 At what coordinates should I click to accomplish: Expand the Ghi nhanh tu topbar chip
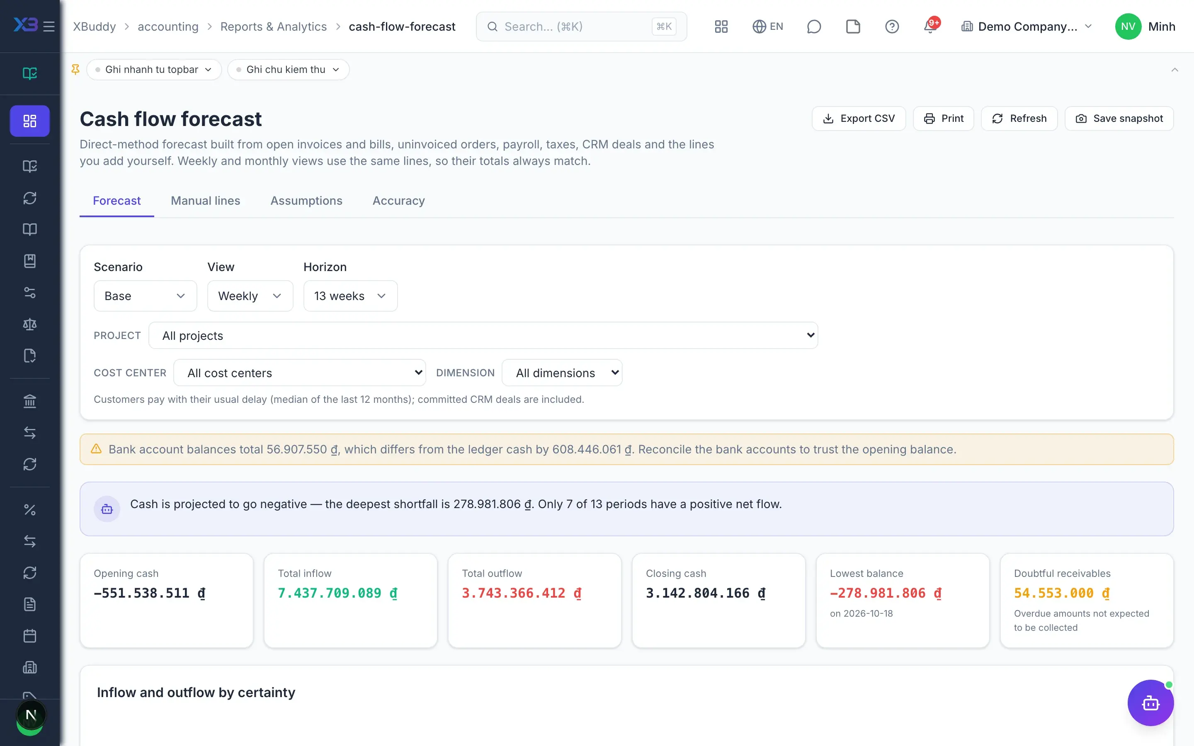154,70
